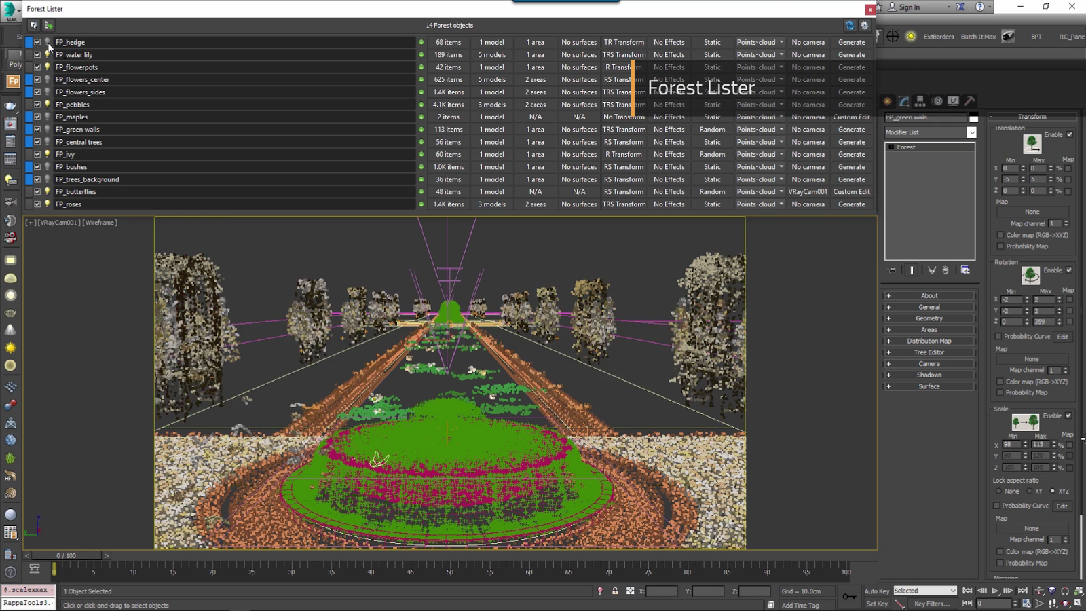Disable the Translation Enable checkbox
The height and width of the screenshot is (611, 1086).
click(x=1070, y=134)
